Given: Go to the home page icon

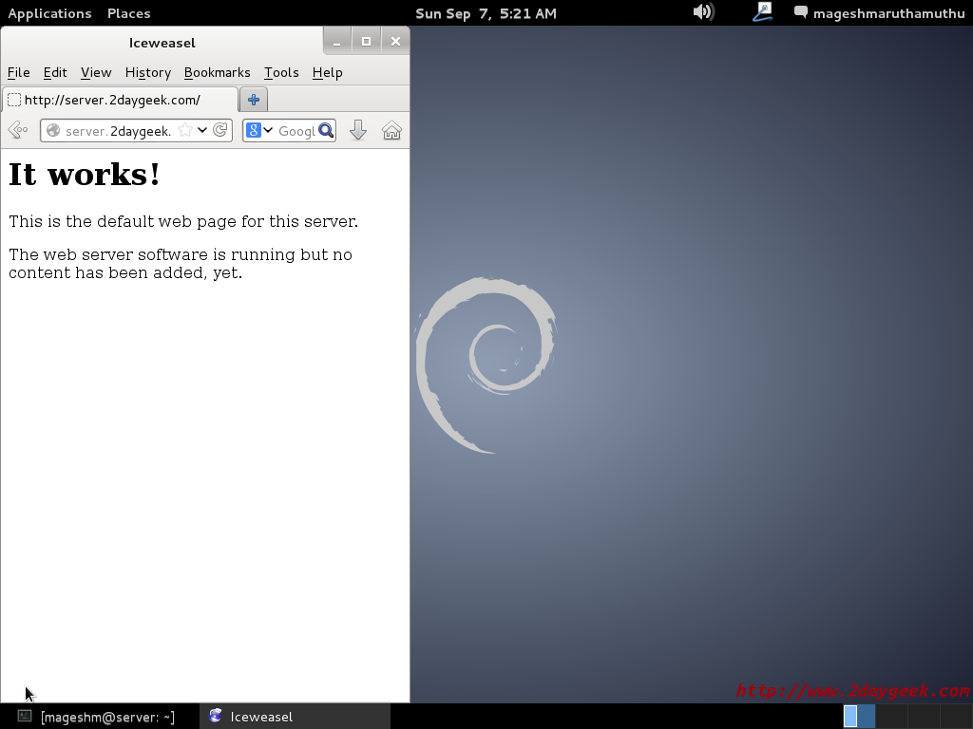Looking at the screenshot, I should pos(391,130).
